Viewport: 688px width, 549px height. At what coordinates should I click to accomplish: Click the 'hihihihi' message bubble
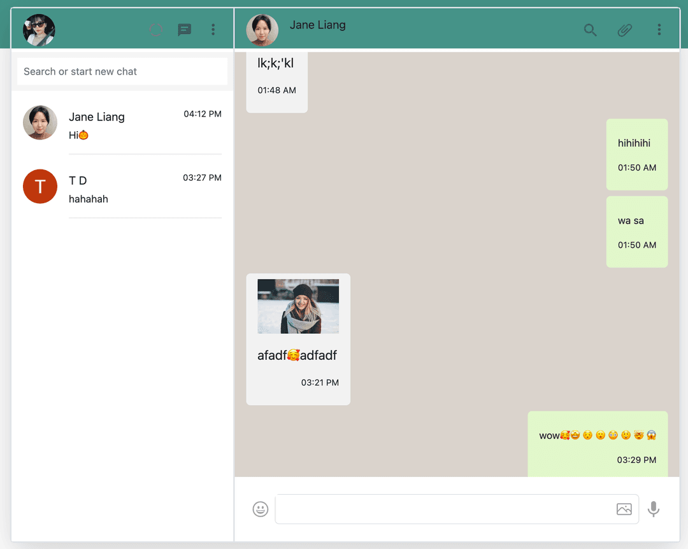[x=636, y=154]
